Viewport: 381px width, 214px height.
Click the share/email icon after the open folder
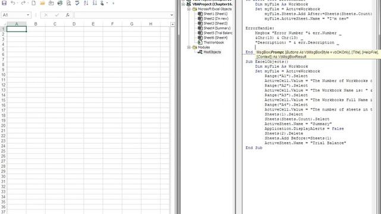click(x=51, y=3)
